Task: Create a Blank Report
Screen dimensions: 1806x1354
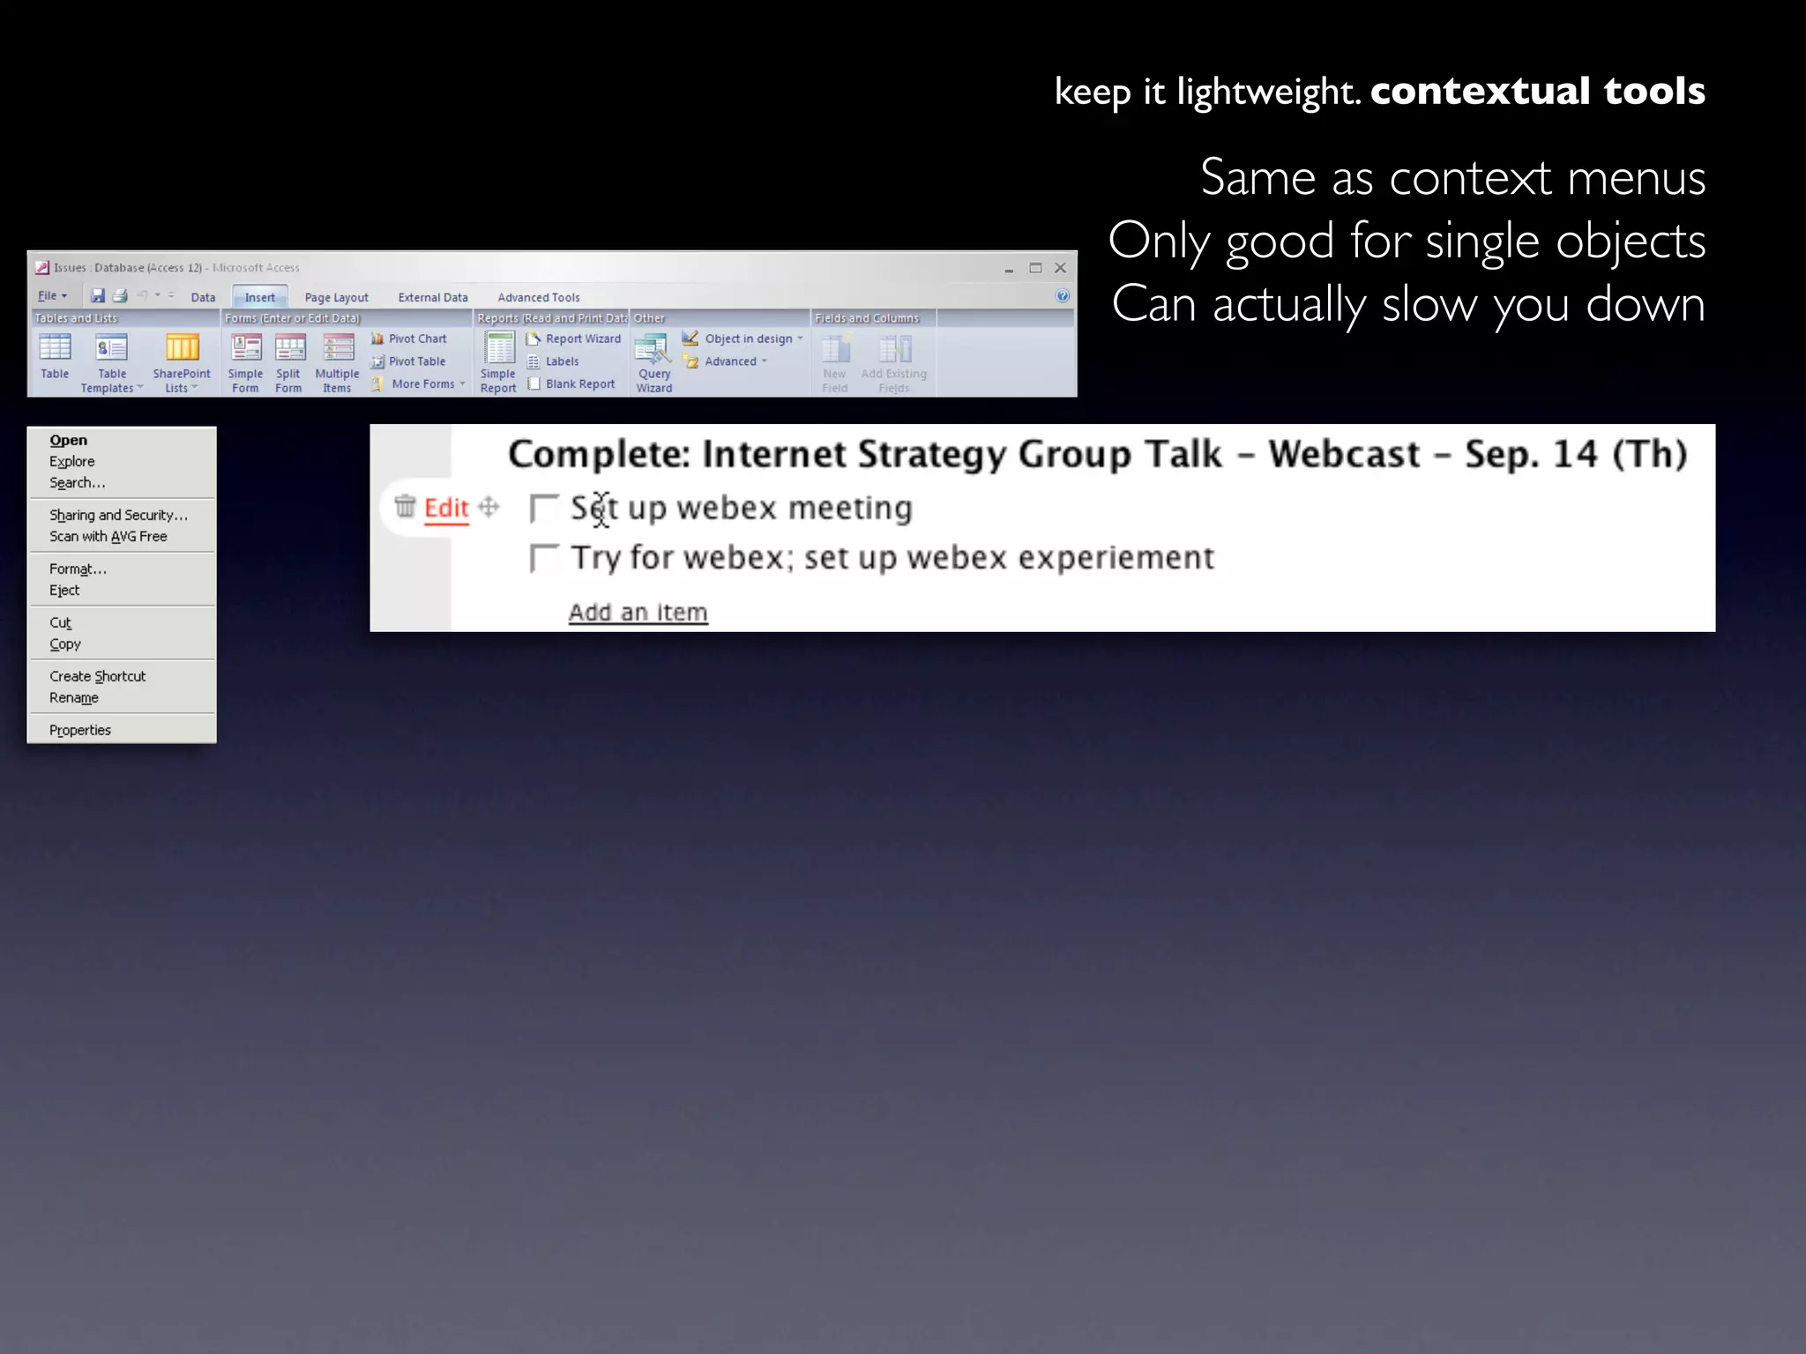Action: coord(571,384)
